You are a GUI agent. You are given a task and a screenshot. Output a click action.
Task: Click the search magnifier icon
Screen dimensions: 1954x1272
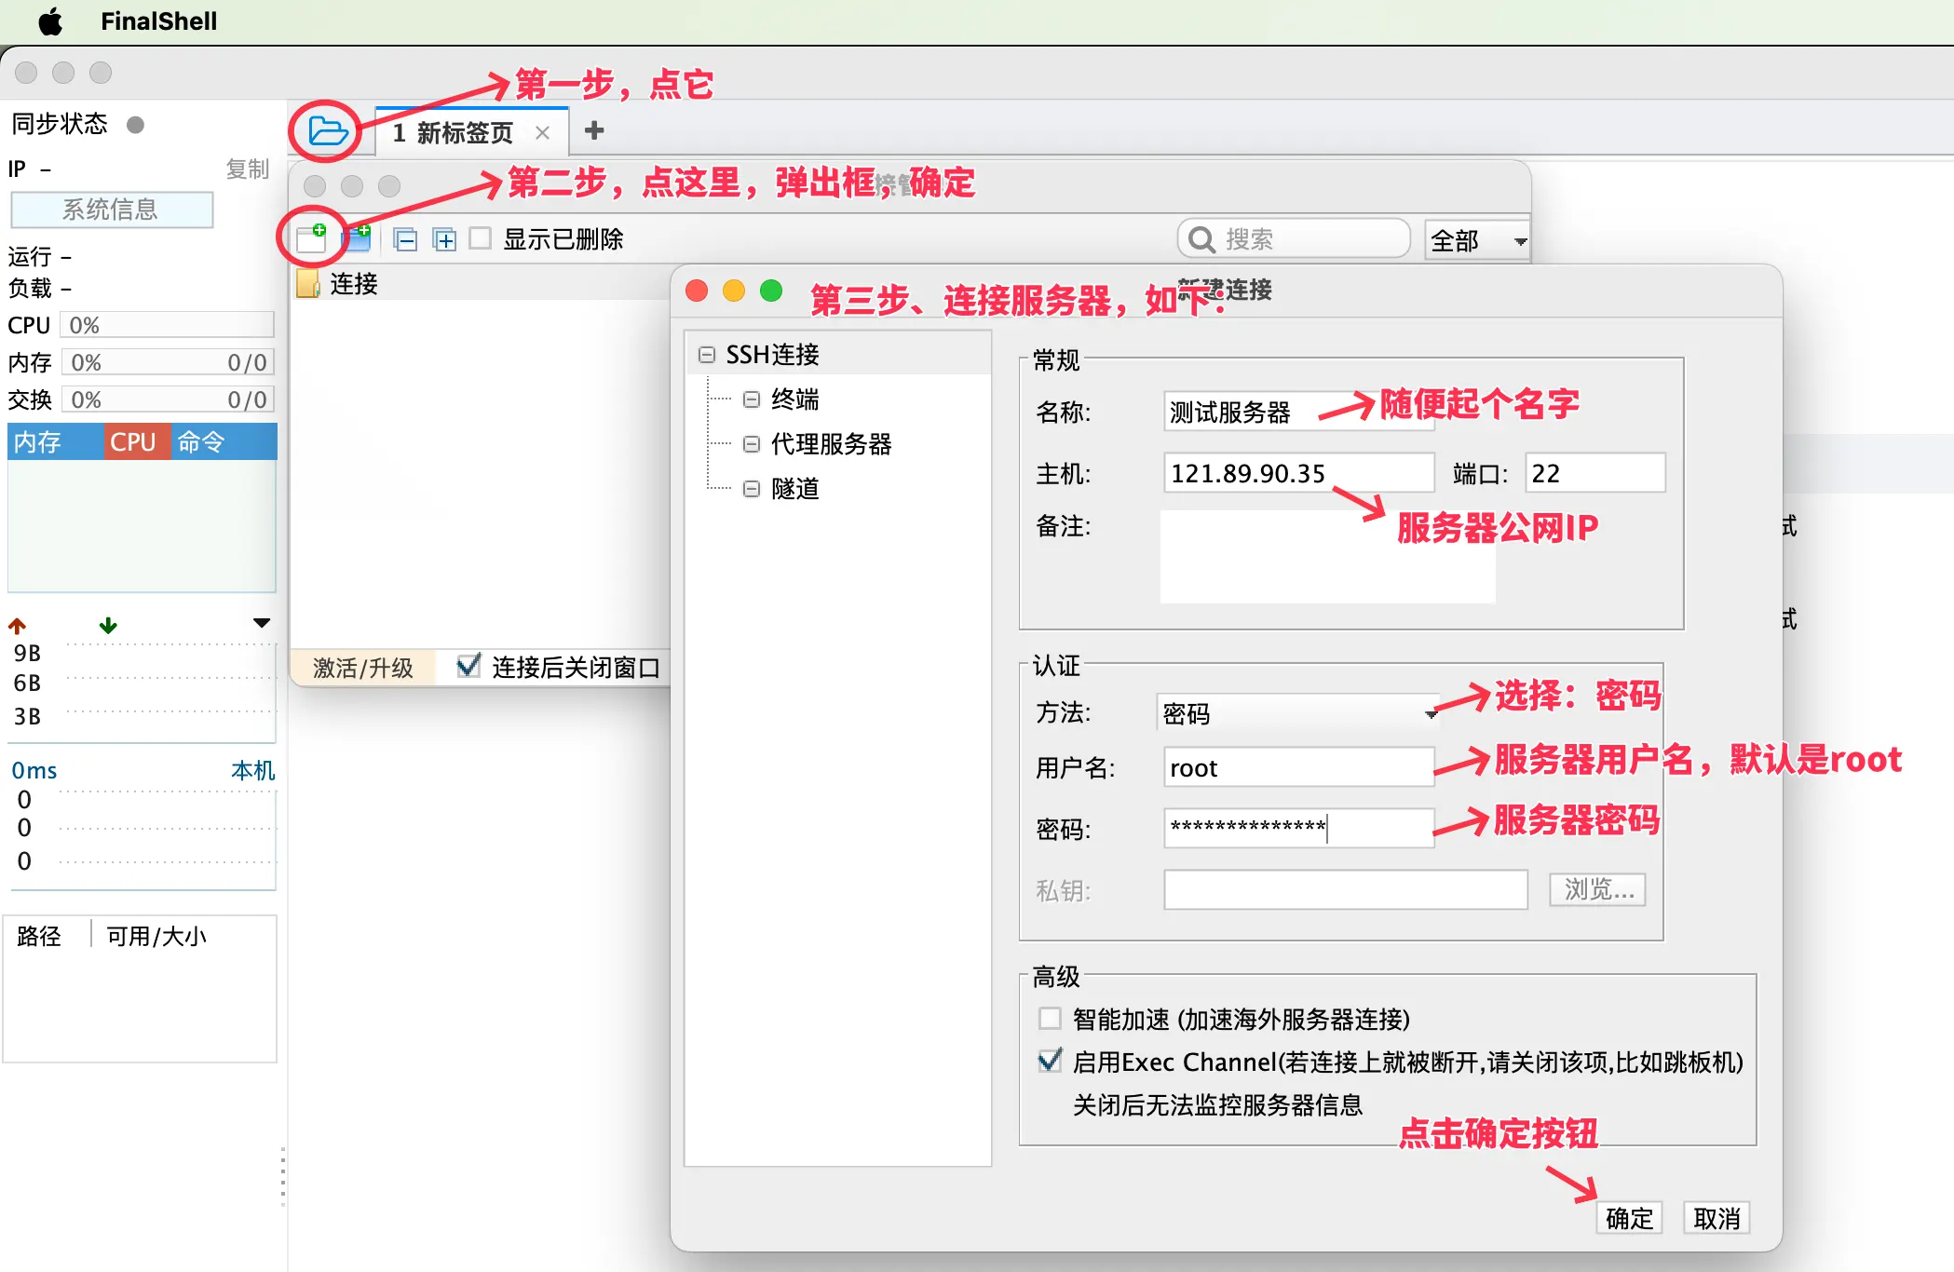point(1201,238)
